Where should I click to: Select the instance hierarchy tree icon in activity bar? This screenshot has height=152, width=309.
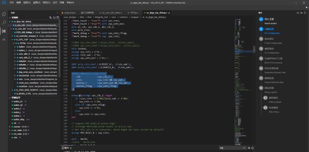tap(4, 31)
